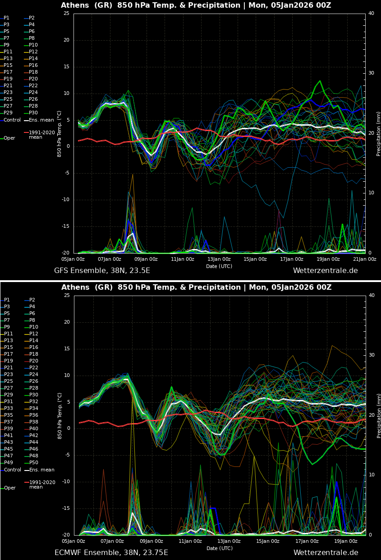The image size is (381, 560).
Task: Toggle the Control legend entry in GFS chart
Action: (12, 120)
